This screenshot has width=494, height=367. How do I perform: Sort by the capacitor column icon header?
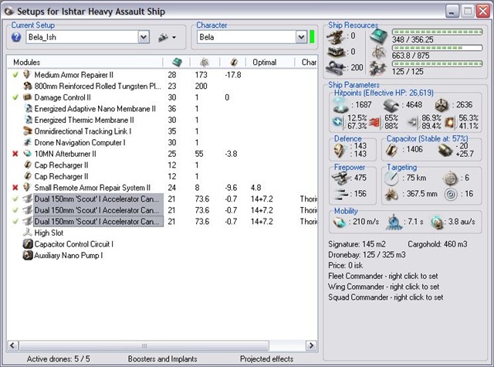click(x=233, y=62)
